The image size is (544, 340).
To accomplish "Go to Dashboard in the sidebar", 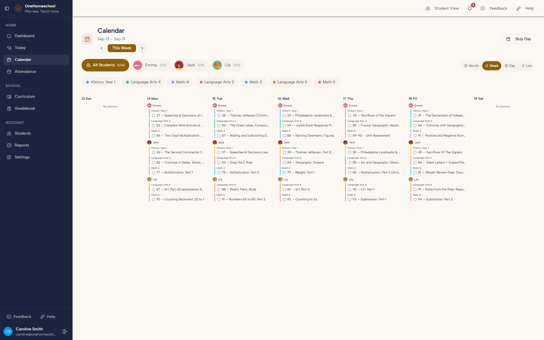I will [36, 36].
